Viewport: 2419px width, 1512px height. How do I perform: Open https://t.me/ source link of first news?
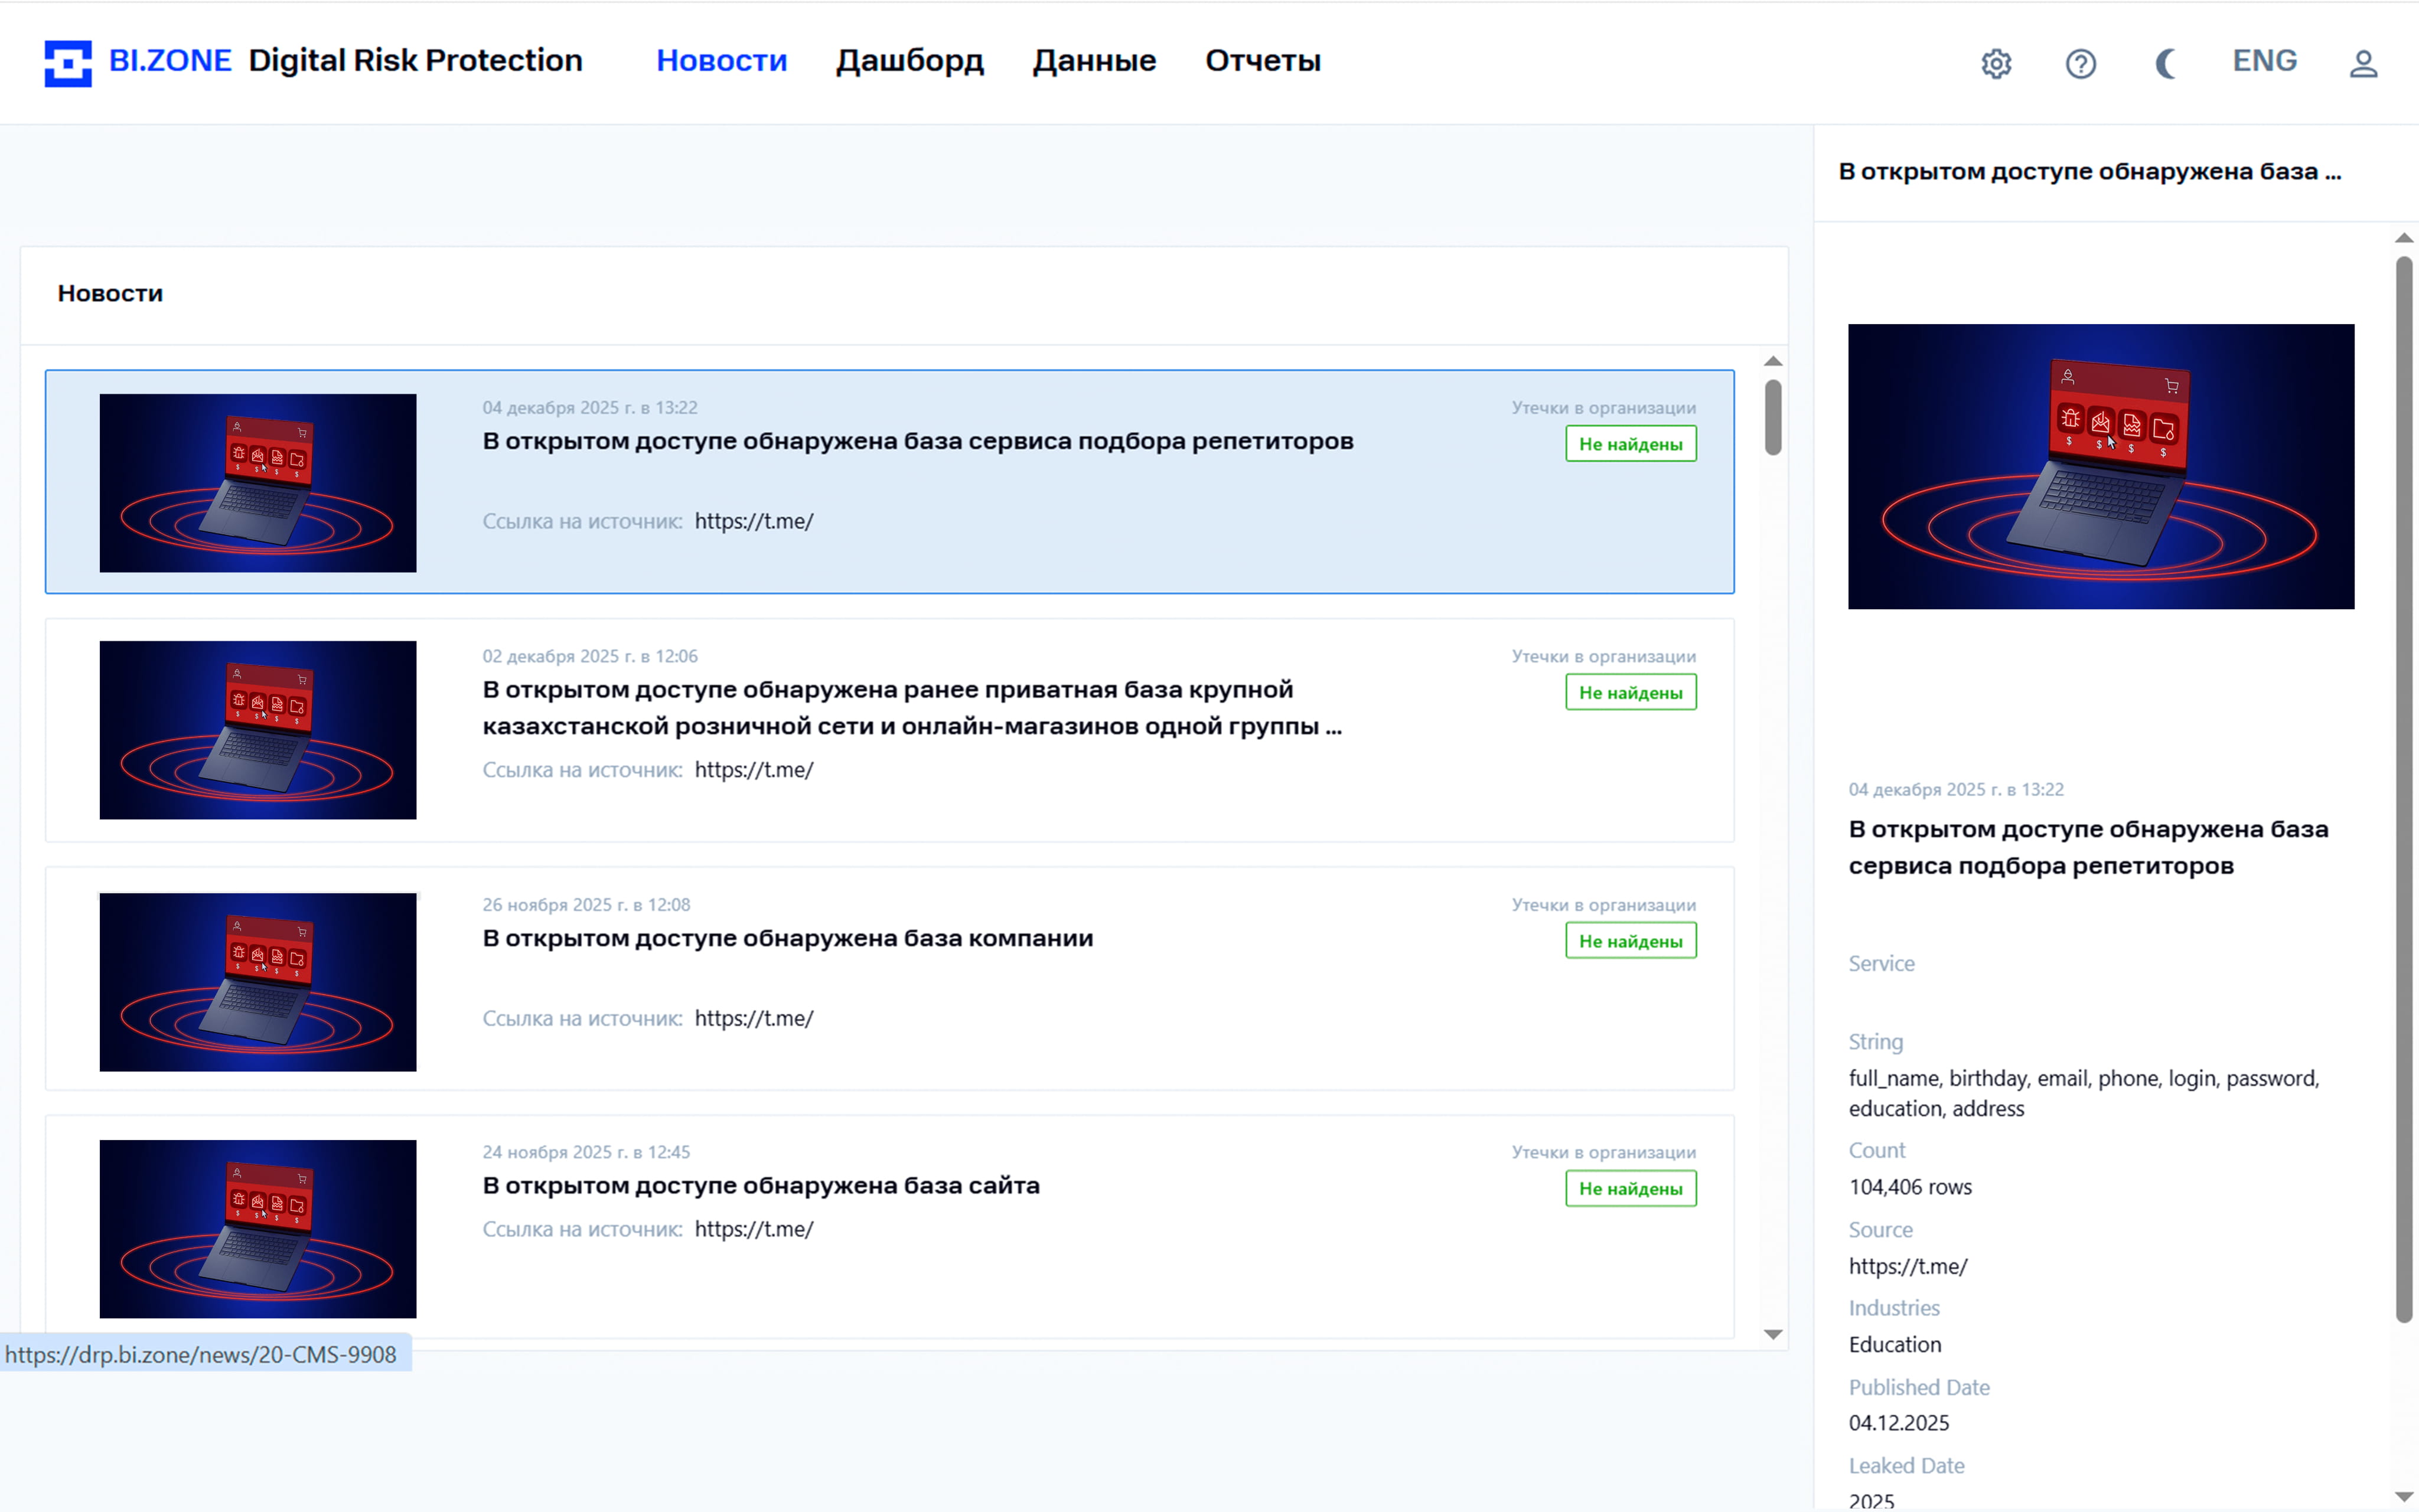point(754,520)
